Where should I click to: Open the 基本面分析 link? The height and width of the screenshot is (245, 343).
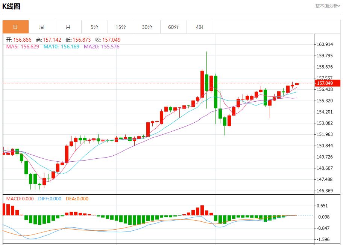(x=328, y=6)
